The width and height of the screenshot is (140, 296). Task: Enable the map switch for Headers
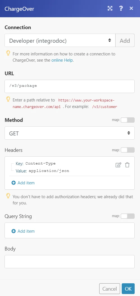click(x=128, y=150)
